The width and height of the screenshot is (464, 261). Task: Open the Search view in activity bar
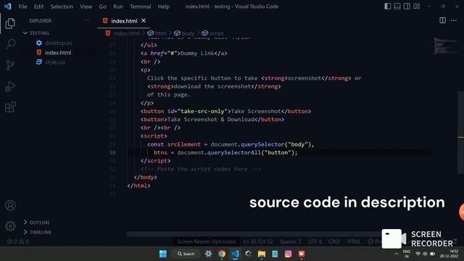tap(10, 43)
